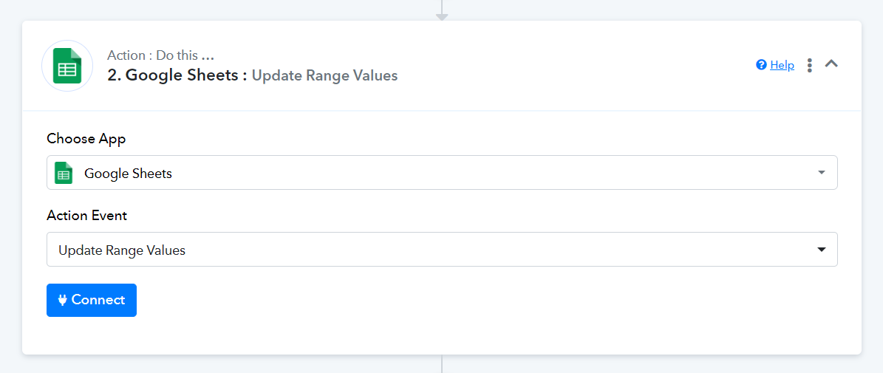Click the 'Choose App' field label
Screen dimensions: 883x373
pos(86,138)
